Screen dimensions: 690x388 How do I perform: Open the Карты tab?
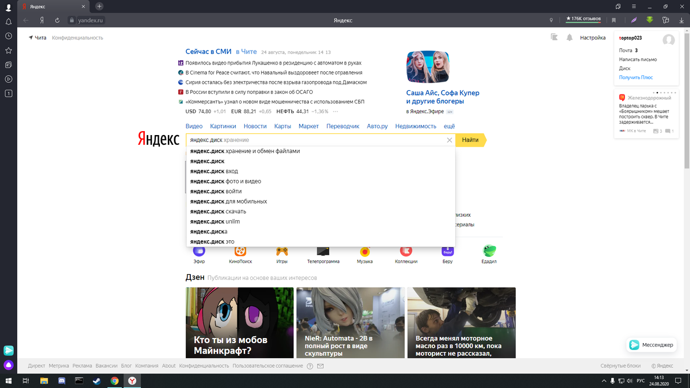pos(282,126)
